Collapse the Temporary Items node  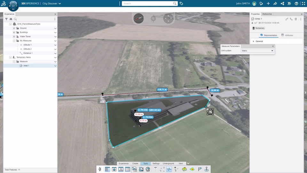pyautogui.click(x=10, y=57)
